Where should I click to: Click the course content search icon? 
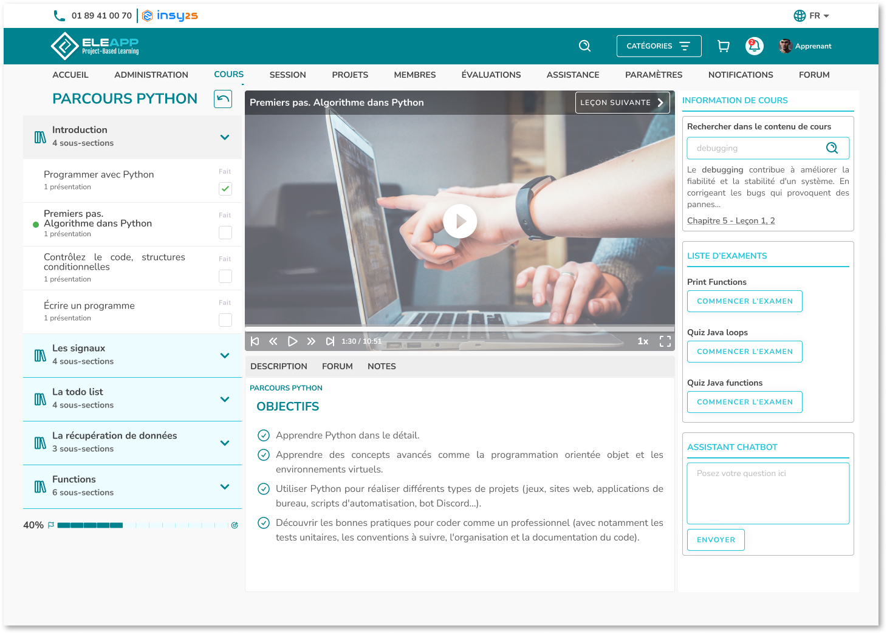pyautogui.click(x=832, y=148)
